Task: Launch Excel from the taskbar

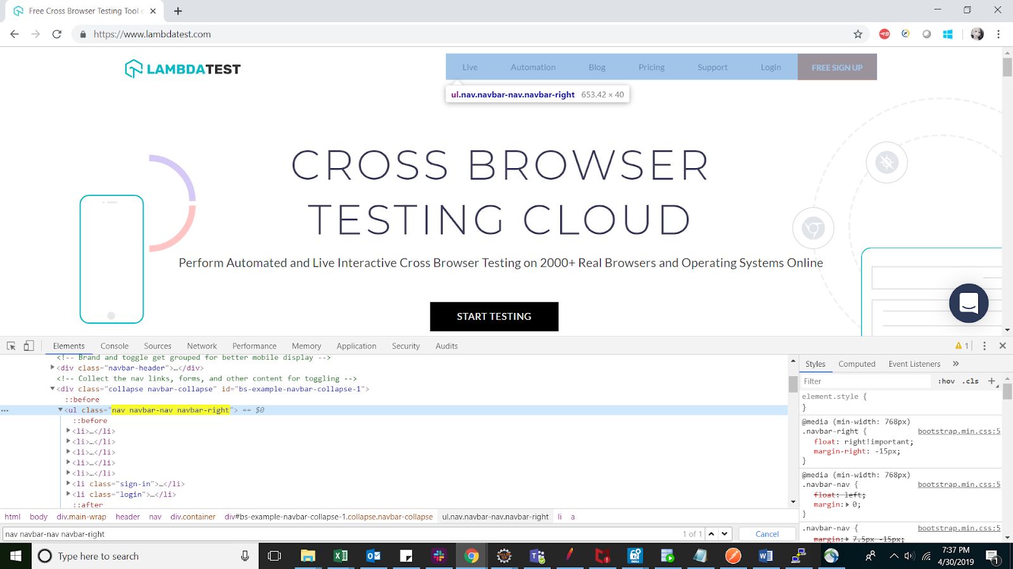Action: [341, 556]
